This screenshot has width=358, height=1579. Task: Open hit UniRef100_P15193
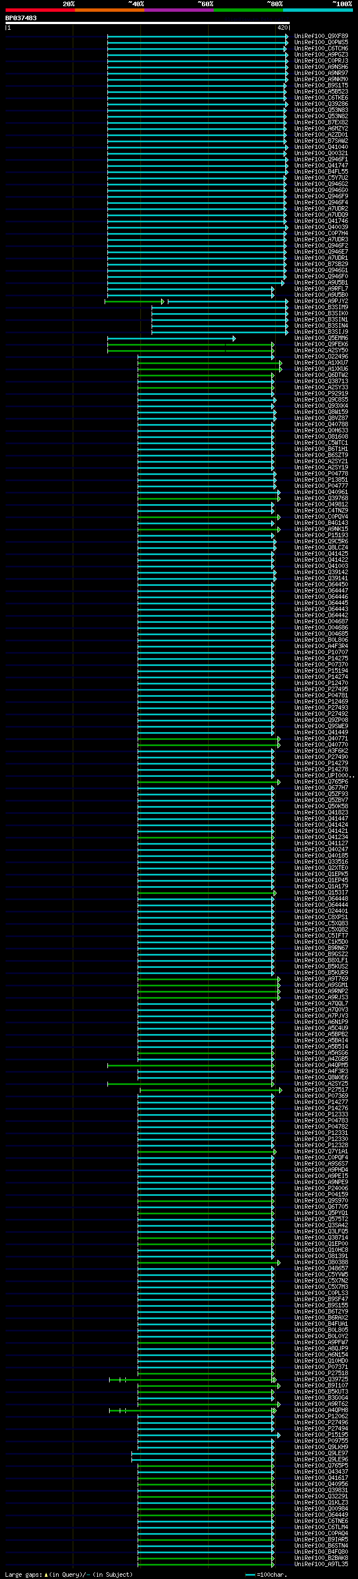321,535
